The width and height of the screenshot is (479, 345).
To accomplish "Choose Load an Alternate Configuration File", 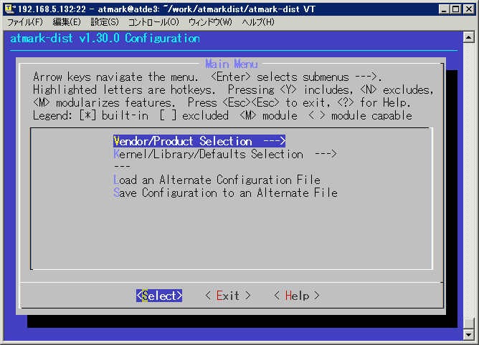I will (x=217, y=180).
